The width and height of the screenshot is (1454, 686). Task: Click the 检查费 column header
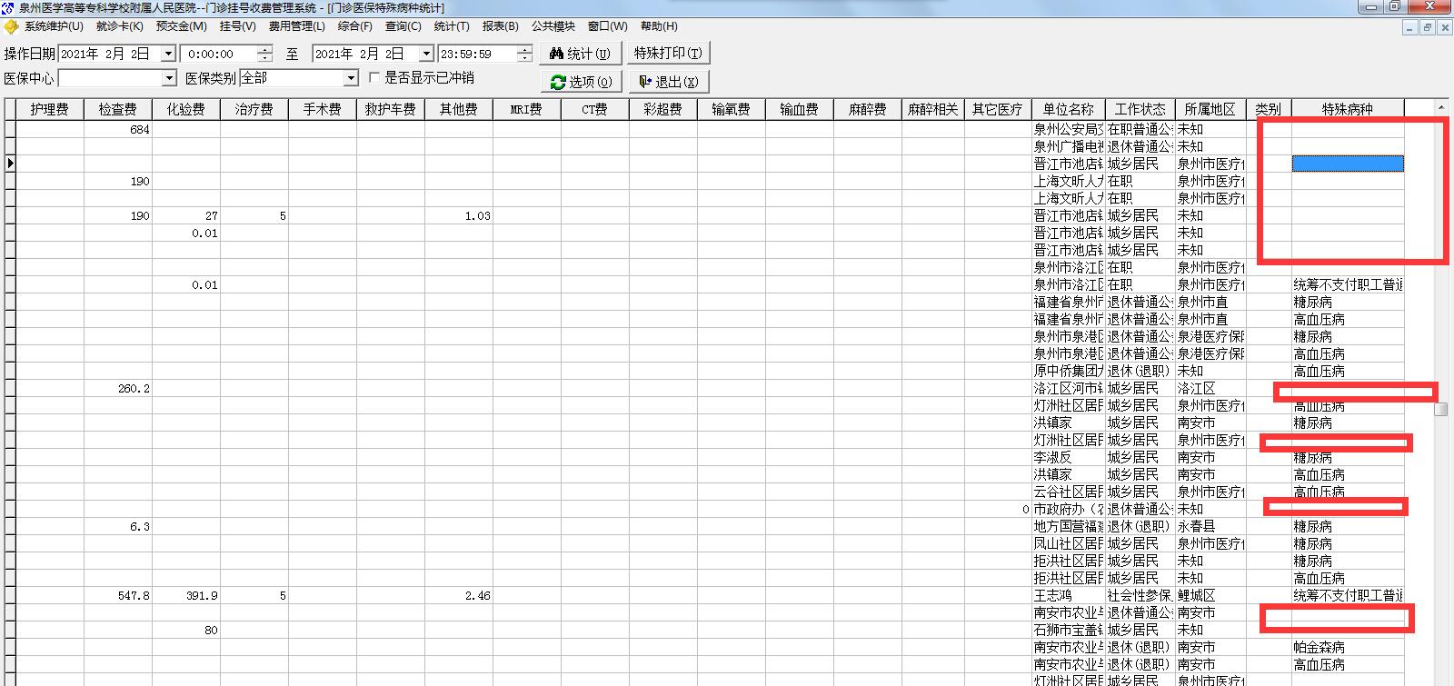[117, 110]
